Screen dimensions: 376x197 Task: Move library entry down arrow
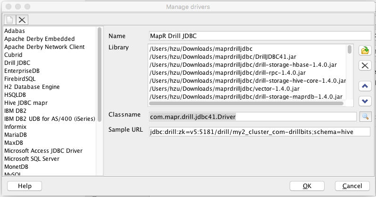point(365,101)
